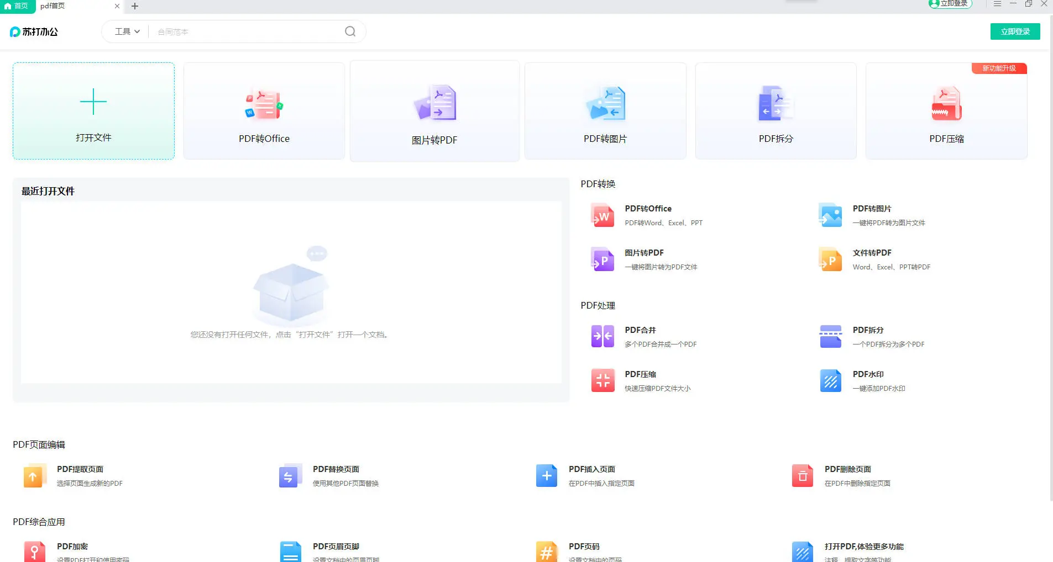Open the 图片转PDF tool card
Screen dimensions: 1053x562
pos(434,111)
